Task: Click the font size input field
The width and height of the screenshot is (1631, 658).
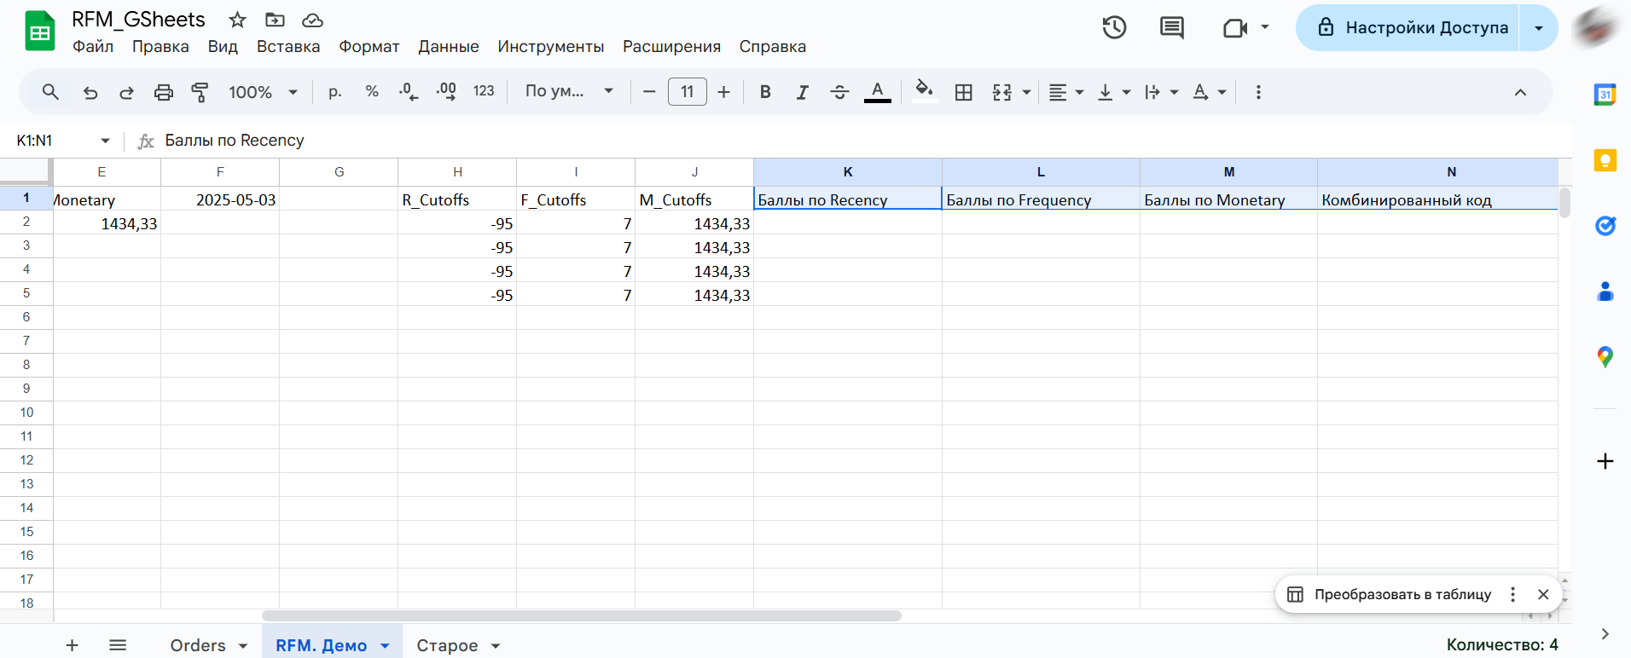Action: pos(687,92)
